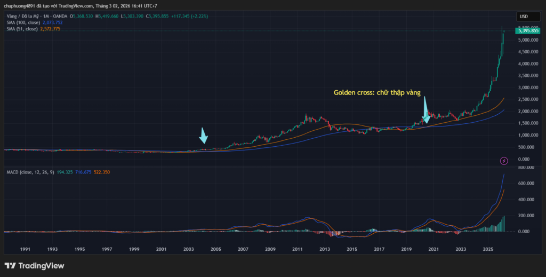Click the cyan arrow under Golden cross
The width and height of the screenshot is (546, 277).
[x=425, y=111]
